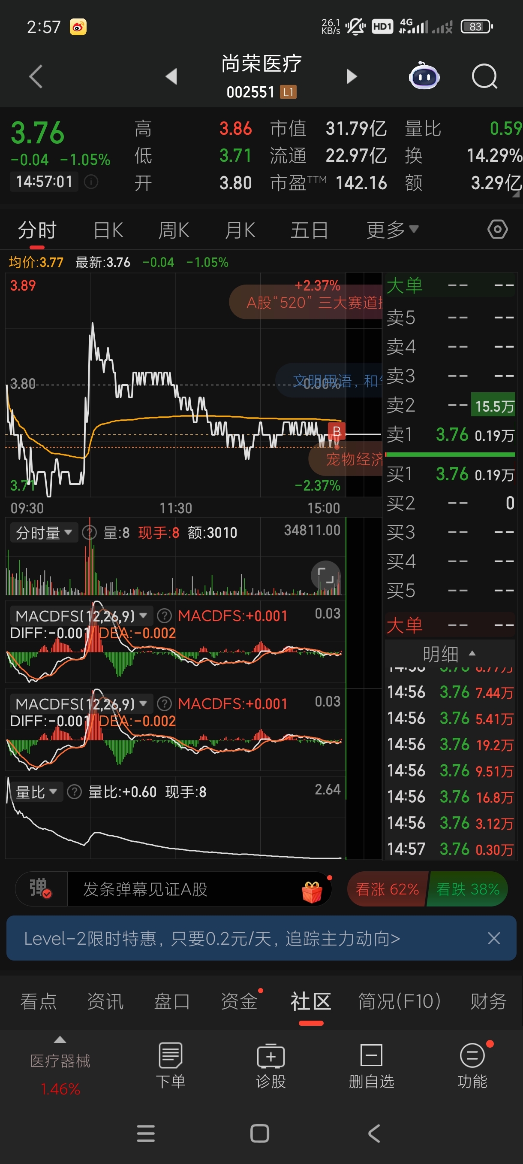Image resolution: width=523 pixels, height=1164 pixels.
Task: Open first MACDFS(12,26,9) dropdown
Action: tap(82, 615)
